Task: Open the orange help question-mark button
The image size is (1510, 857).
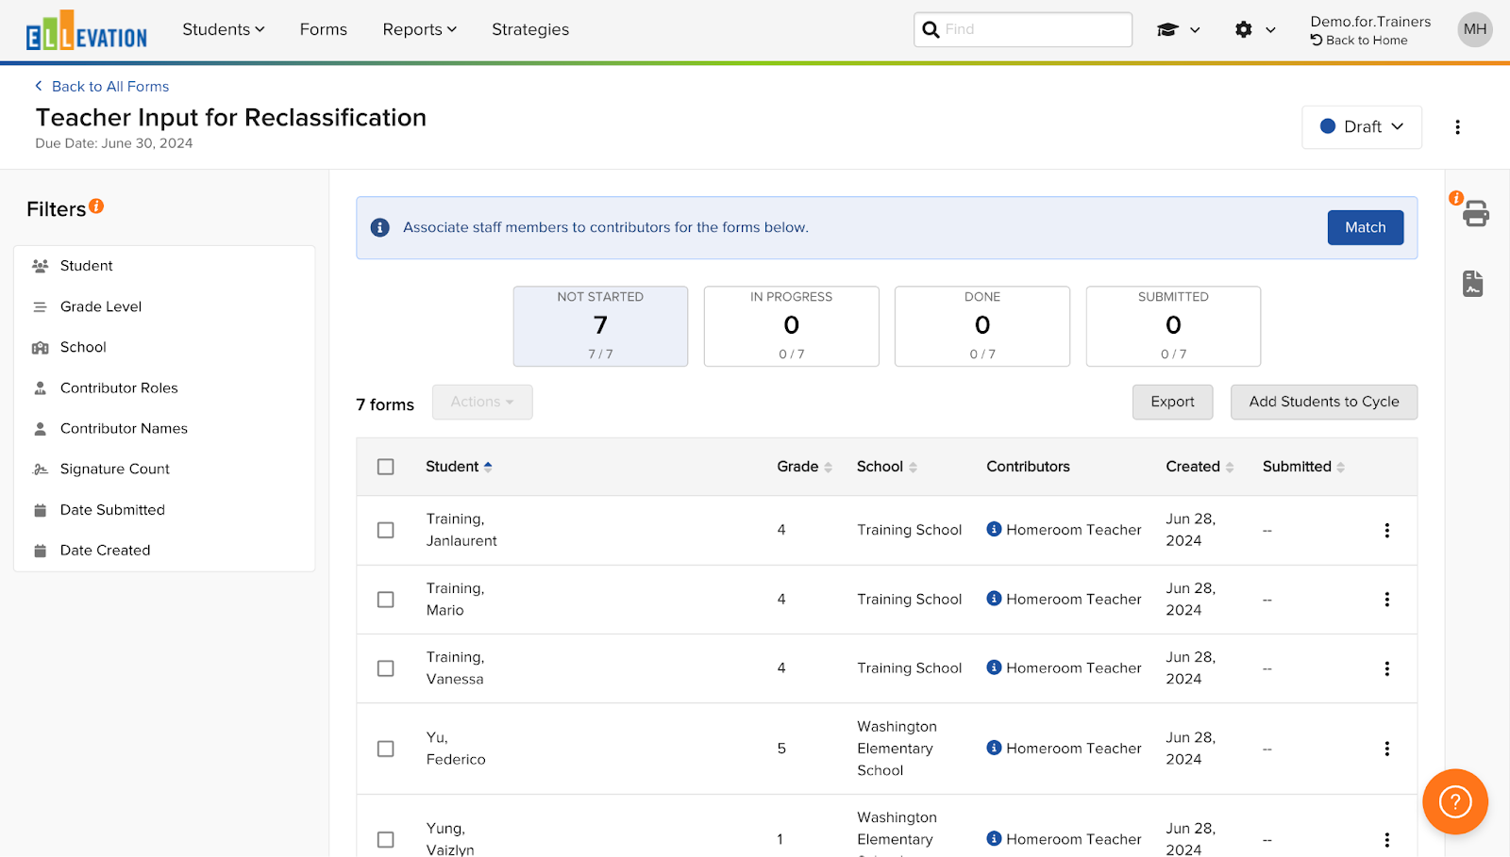Action: pyautogui.click(x=1455, y=802)
